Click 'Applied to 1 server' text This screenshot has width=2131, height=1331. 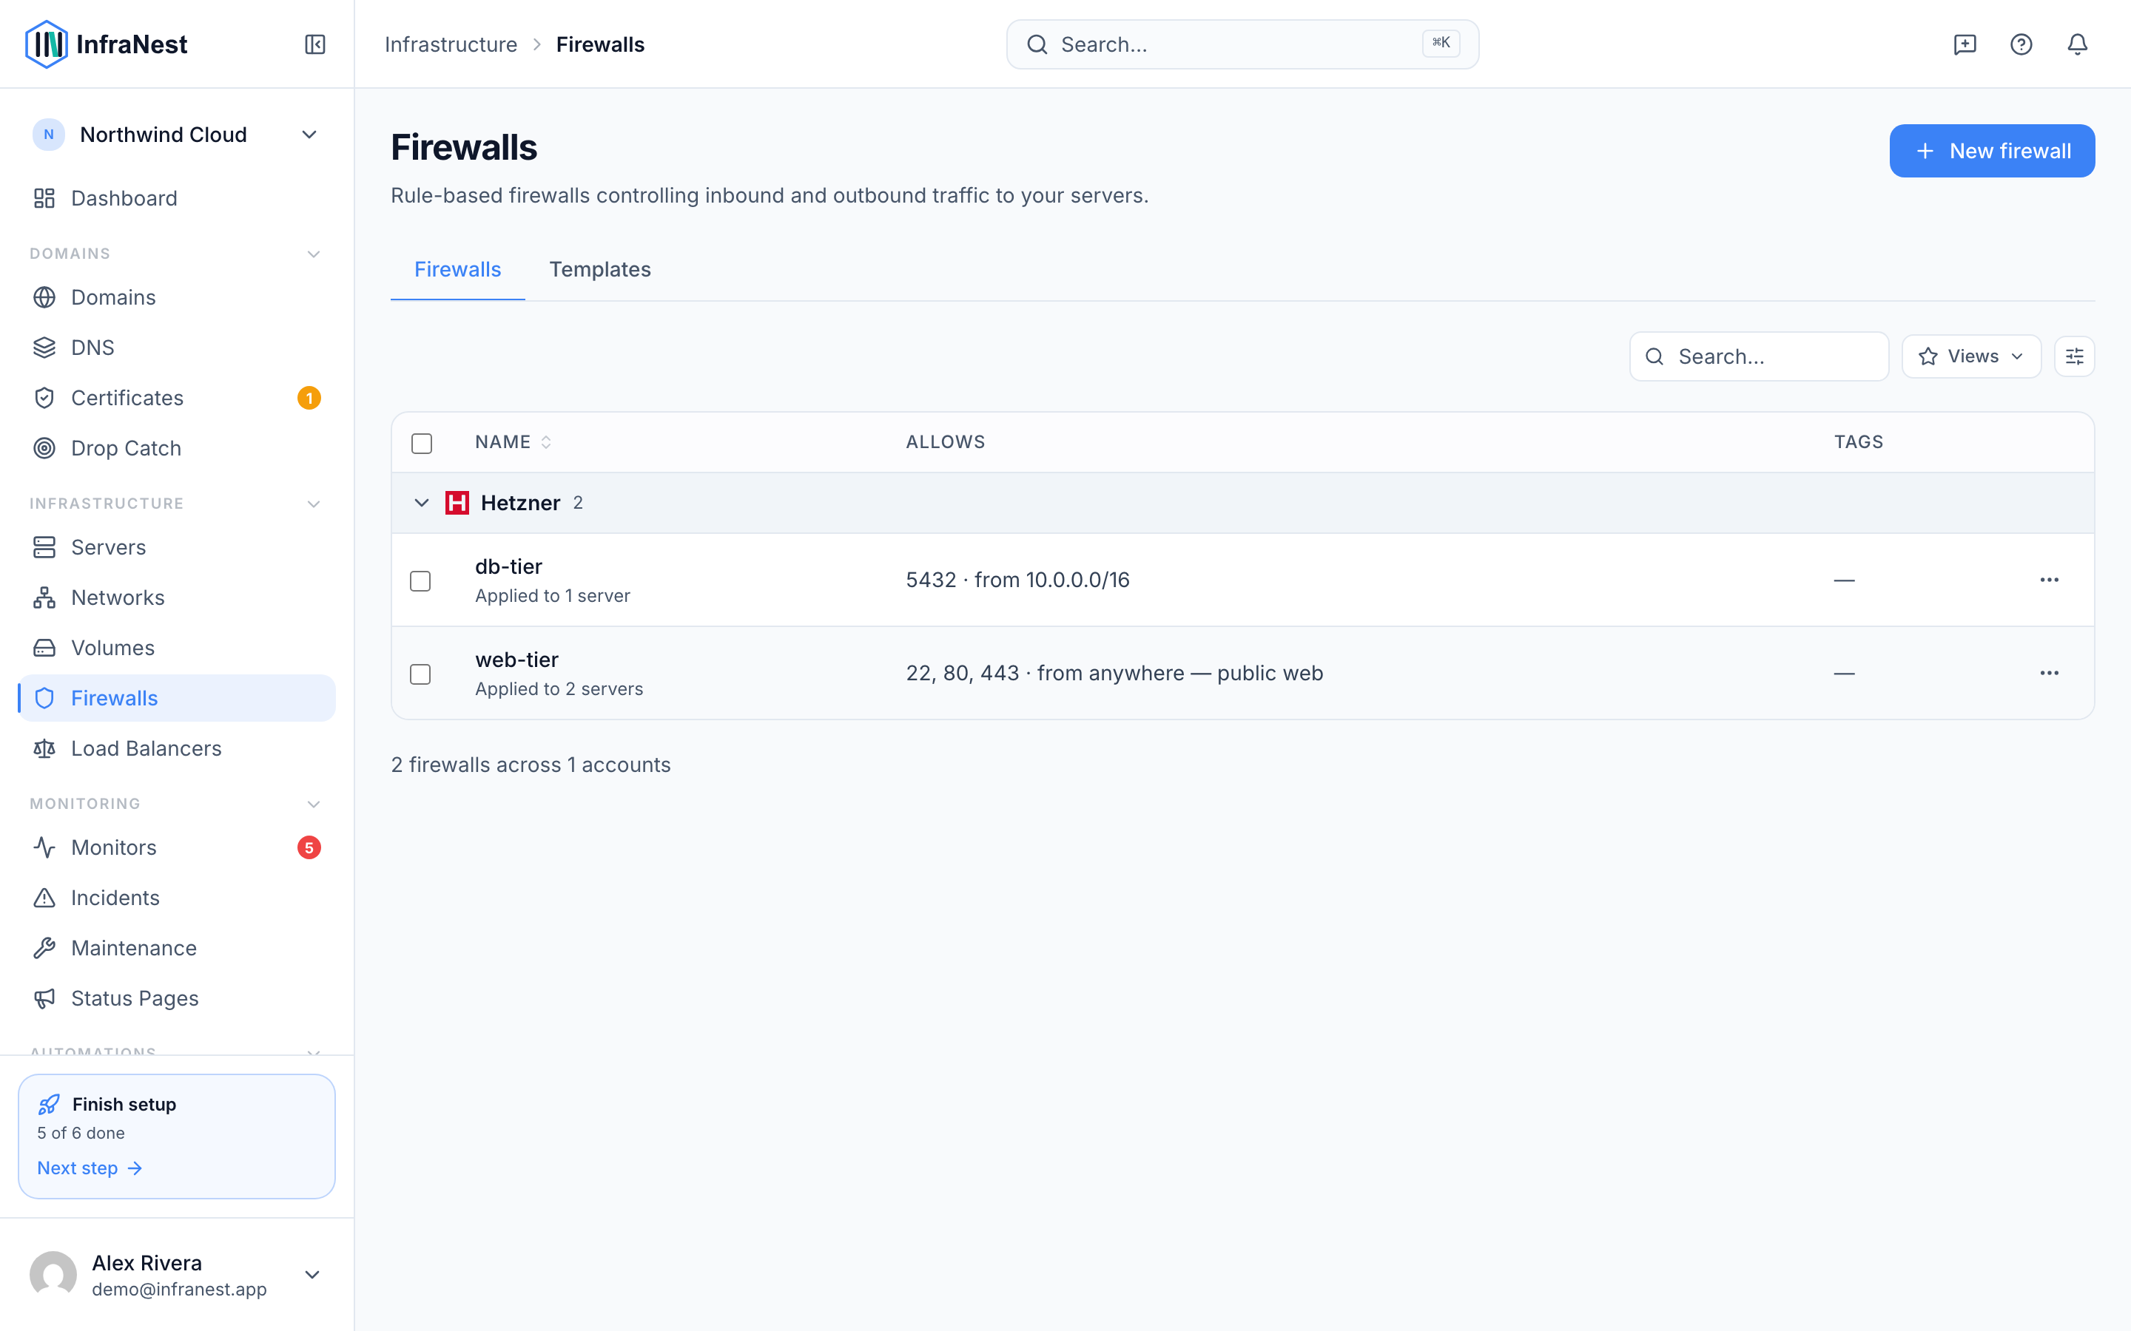coord(553,596)
